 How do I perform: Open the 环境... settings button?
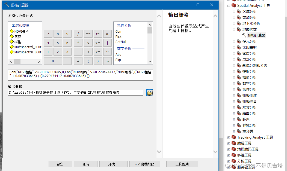tap(113, 164)
